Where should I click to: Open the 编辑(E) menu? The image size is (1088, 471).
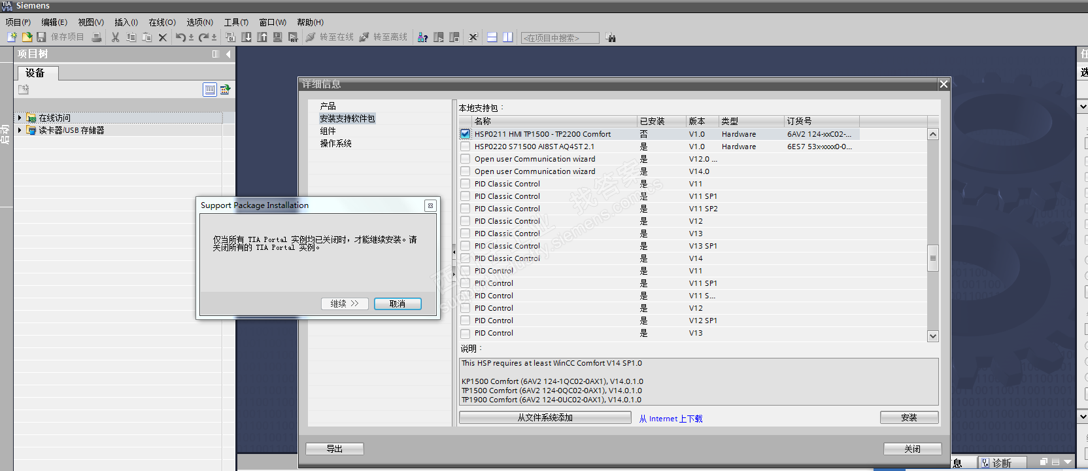pyautogui.click(x=54, y=22)
